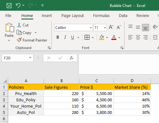159x123 pixels.
Task: Expand the Copy options arrow
Action: coord(36,33)
